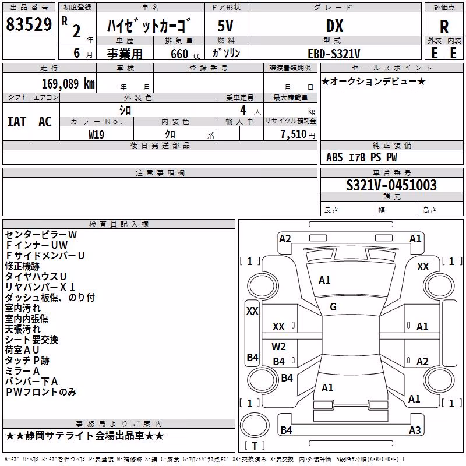The width and height of the screenshot is (466, 466).
Task: Select the note シート要交換
Action: tap(31, 340)
